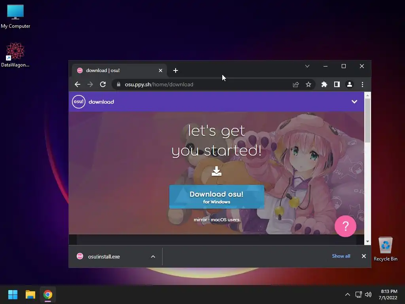
Task: Click Download osu! for Windows button
Action: (x=216, y=197)
